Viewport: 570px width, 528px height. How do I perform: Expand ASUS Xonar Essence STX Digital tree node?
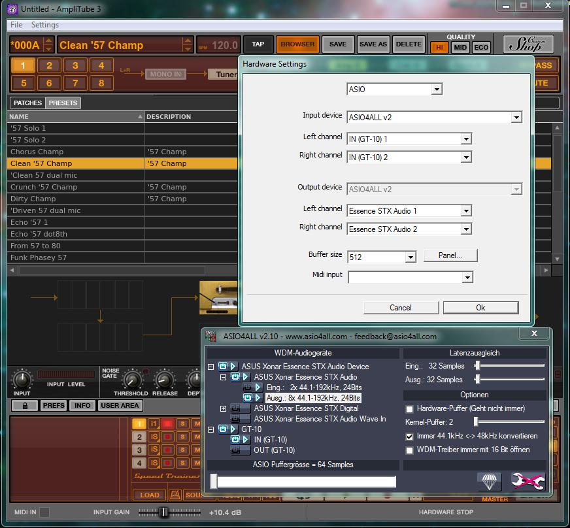coord(223,409)
